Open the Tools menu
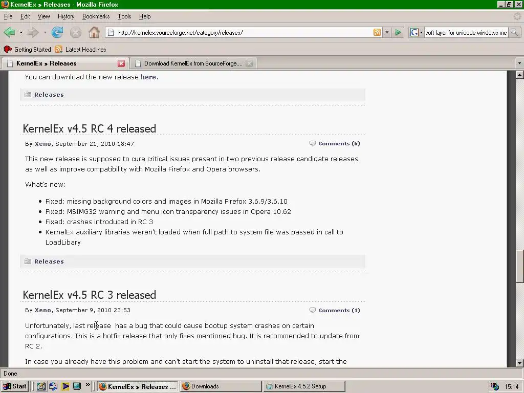524x393 pixels. coord(124,16)
